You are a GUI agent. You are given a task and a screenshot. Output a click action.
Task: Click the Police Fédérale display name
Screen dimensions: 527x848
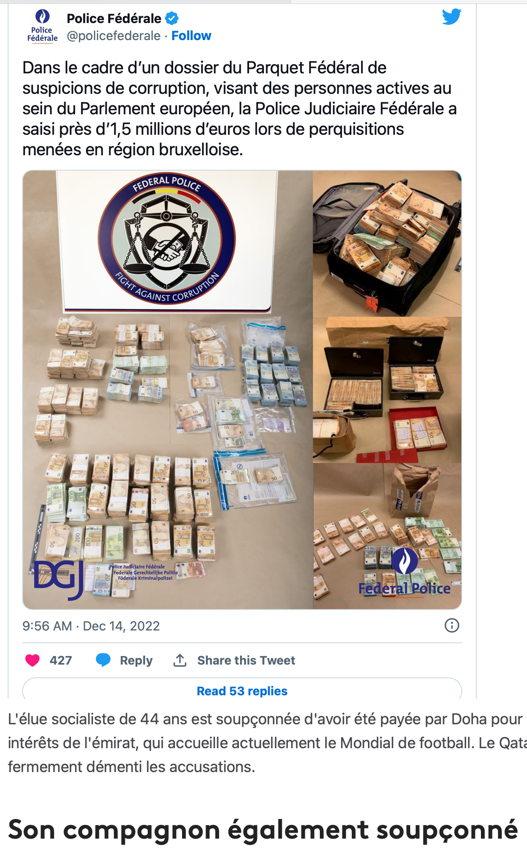(114, 18)
